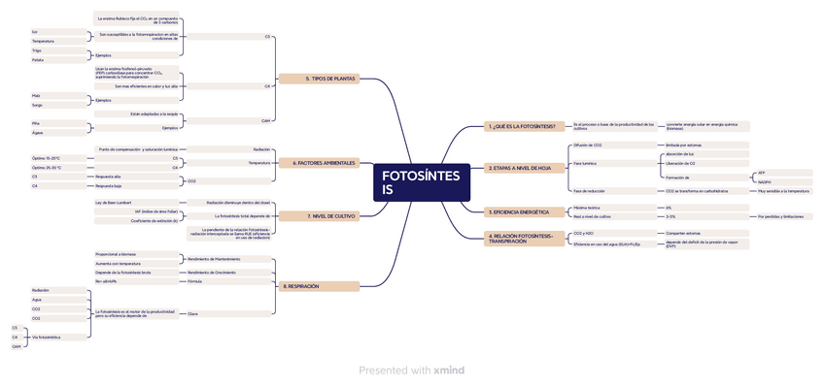Click the xmind link in the footer

pos(449,371)
